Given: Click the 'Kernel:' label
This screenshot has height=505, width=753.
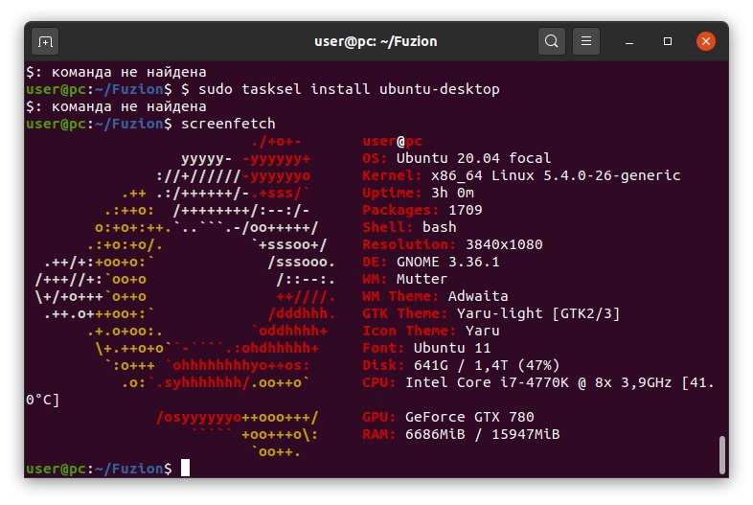Looking at the screenshot, I should (392, 176).
